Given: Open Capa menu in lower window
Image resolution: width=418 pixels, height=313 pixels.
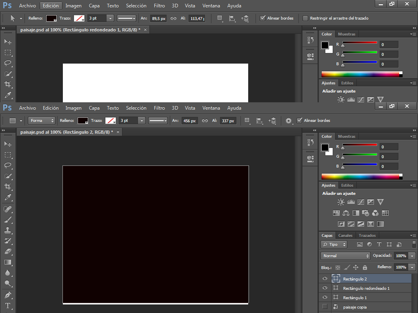Looking at the screenshot, I should click(94, 108).
